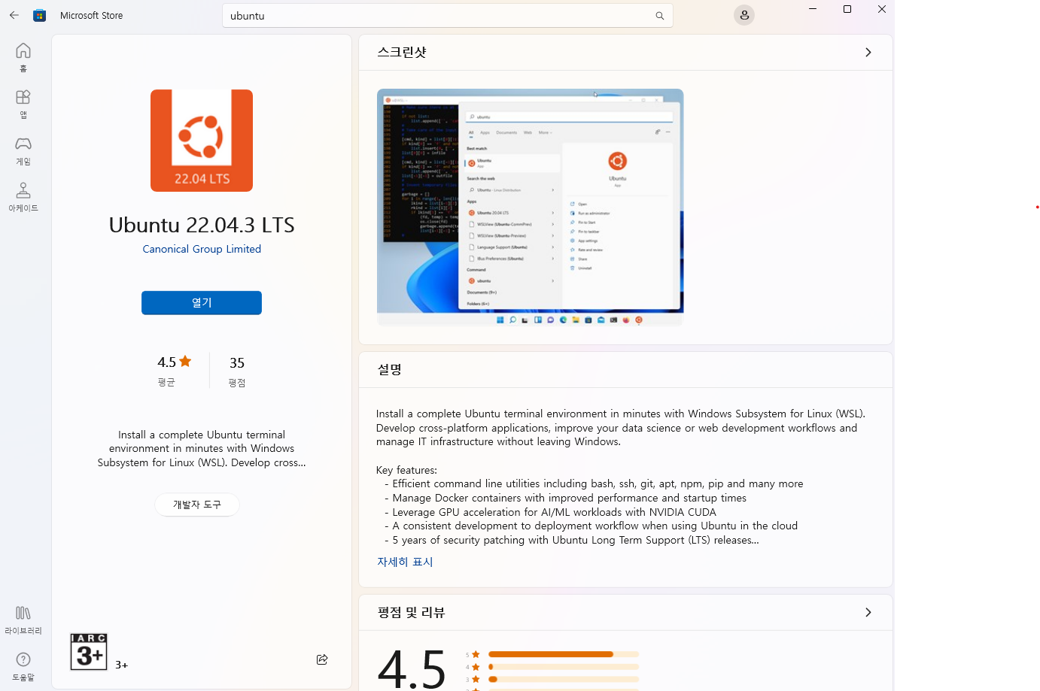
Task: Click the IARC 3+ age rating badge
Action: pyautogui.click(x=89, y=652)
